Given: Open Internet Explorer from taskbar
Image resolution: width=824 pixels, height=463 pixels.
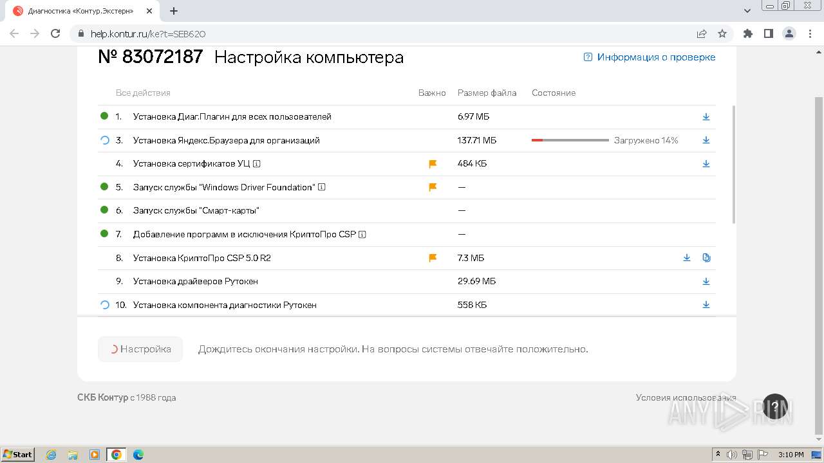Looking at the screenshot, I should click(x=51, y=455).
